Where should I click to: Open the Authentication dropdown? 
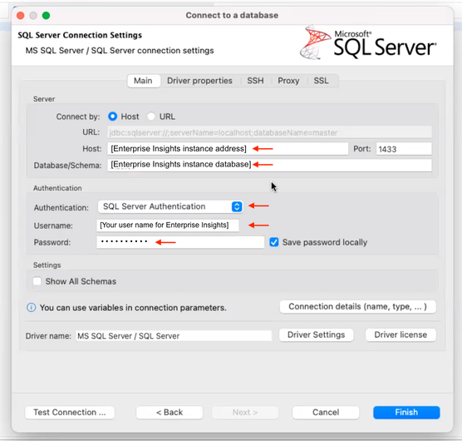pyautogui.click(x=170, y=206)
